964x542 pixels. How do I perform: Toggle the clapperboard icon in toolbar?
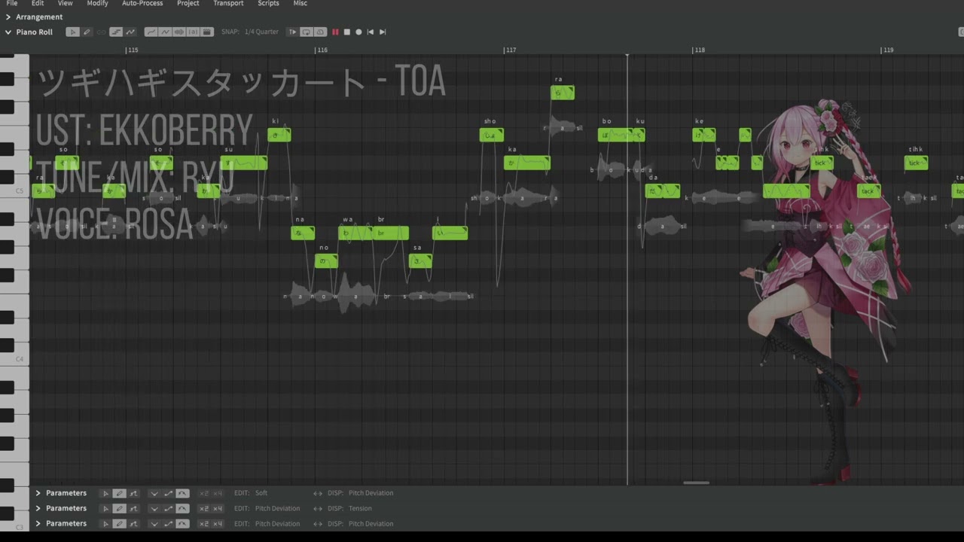[206, 32]
